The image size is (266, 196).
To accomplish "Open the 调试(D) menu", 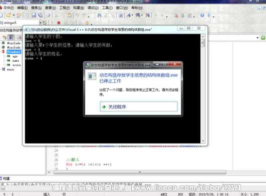I will pyautogui.click(x=93, y=8).
